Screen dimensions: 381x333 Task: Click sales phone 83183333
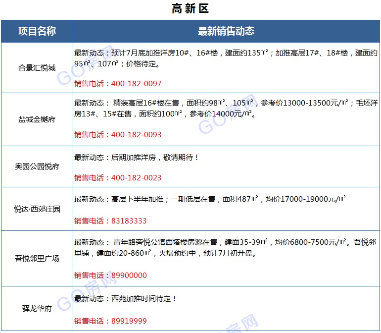(x=129, y=221)
